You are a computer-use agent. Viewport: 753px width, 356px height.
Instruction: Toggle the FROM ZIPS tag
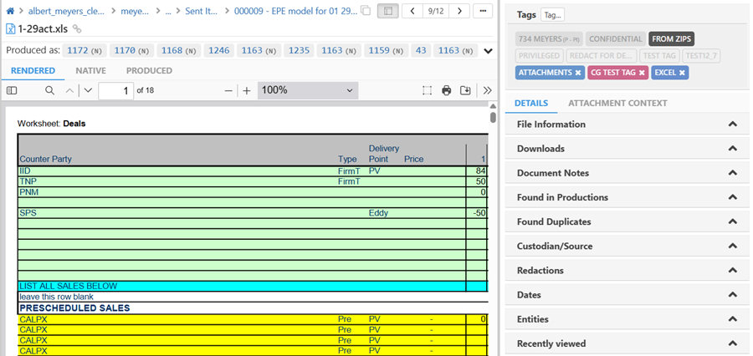[671, 39]
